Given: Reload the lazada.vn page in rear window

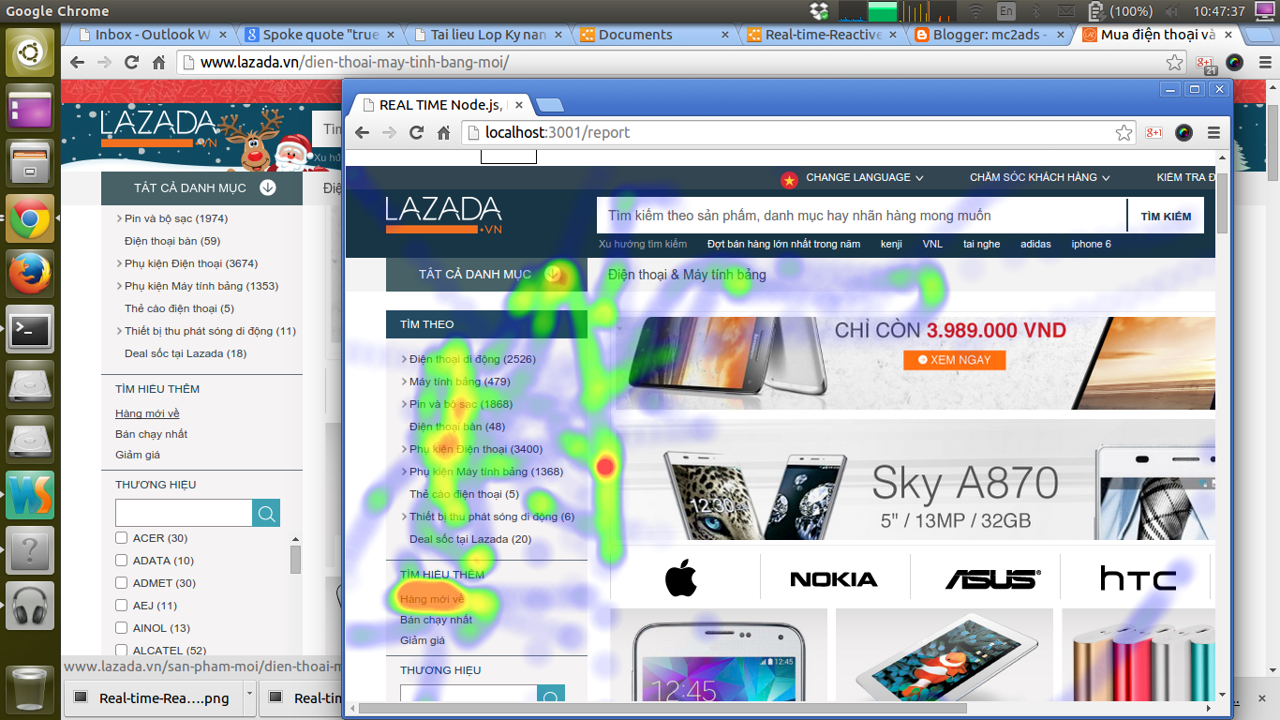Looking at the screenshot, I should [131, 63].
